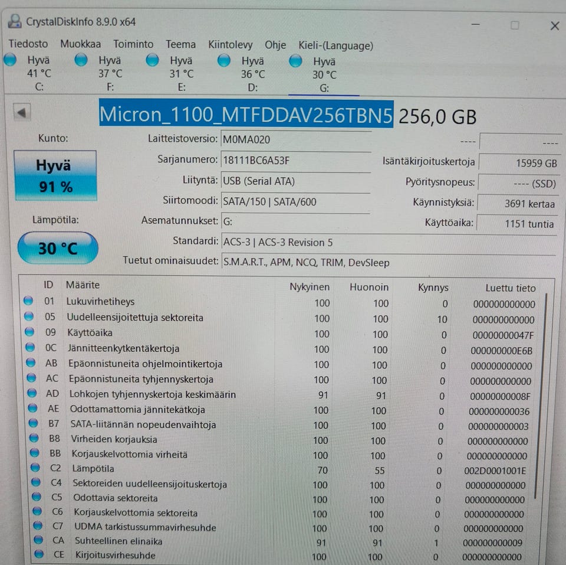Click the 30 °C temperature button
Image resolution: width=566 pixels, height=565 pixels.
point(58,248)
